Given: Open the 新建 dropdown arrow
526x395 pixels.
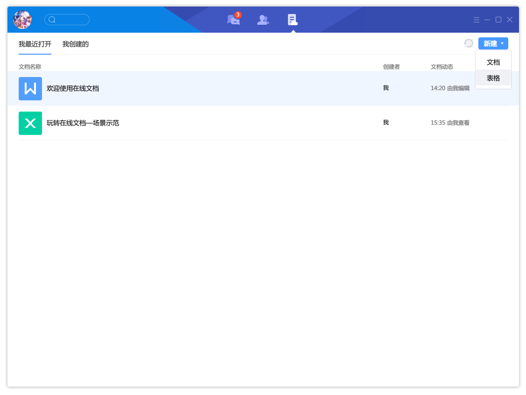Looking at the screenshot, I should coord(502,43).
